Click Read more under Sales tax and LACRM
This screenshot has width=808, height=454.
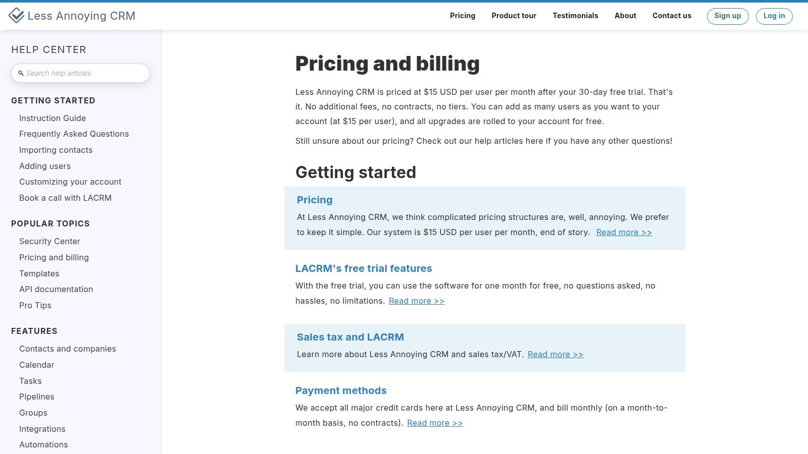[555, 354]
